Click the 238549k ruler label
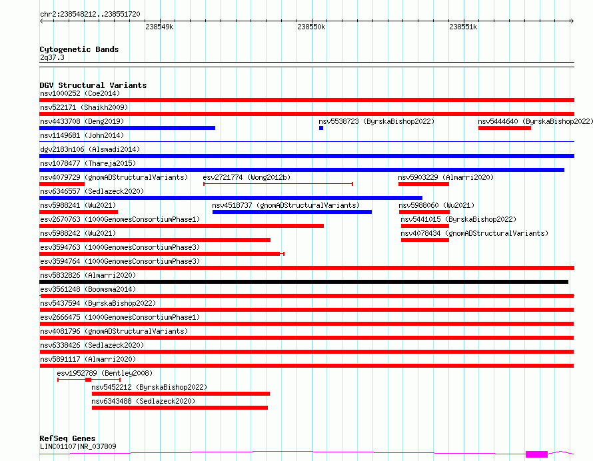 tap(159, 27)
